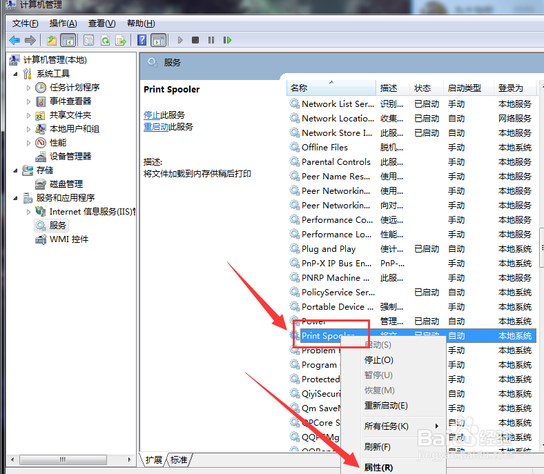
Task: Open 所有任务(K) submenu
Action: (x=394, y=426)
